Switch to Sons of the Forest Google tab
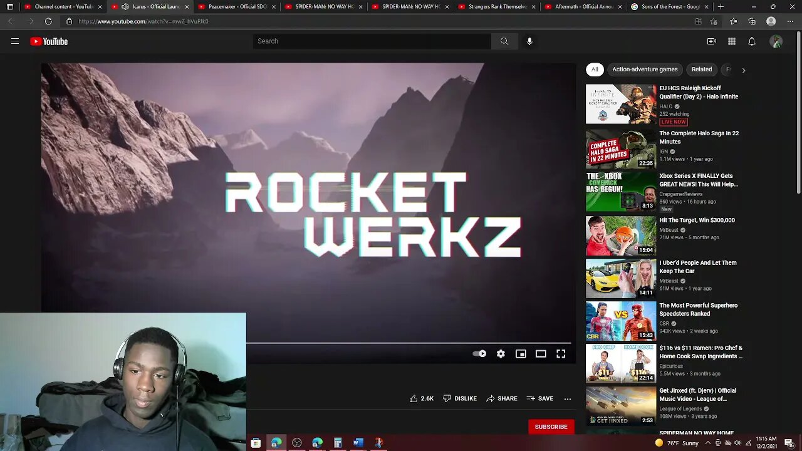The height and width of the screenshot is (451, 802). [x=670, y=7]
